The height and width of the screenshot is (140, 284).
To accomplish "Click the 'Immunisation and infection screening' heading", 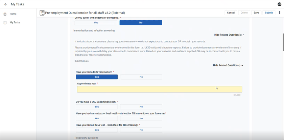I will pyautogui.click(x=94, y=31).
